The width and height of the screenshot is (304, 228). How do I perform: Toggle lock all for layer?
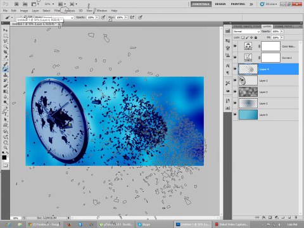pyautogui.click(x=256, y=37)
